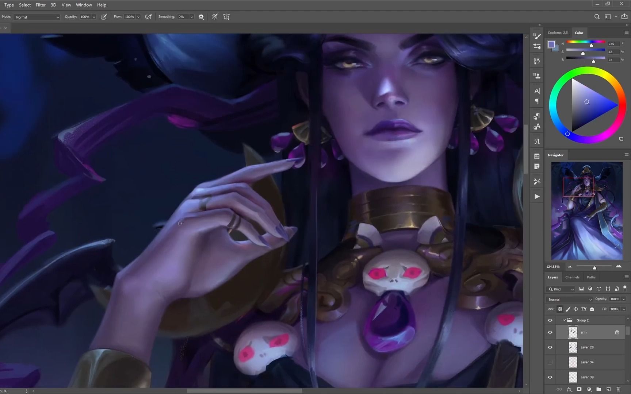Viewport: 631px width, 394px height.
Task: Open the Paragraph panel icon
Action: 537,101
